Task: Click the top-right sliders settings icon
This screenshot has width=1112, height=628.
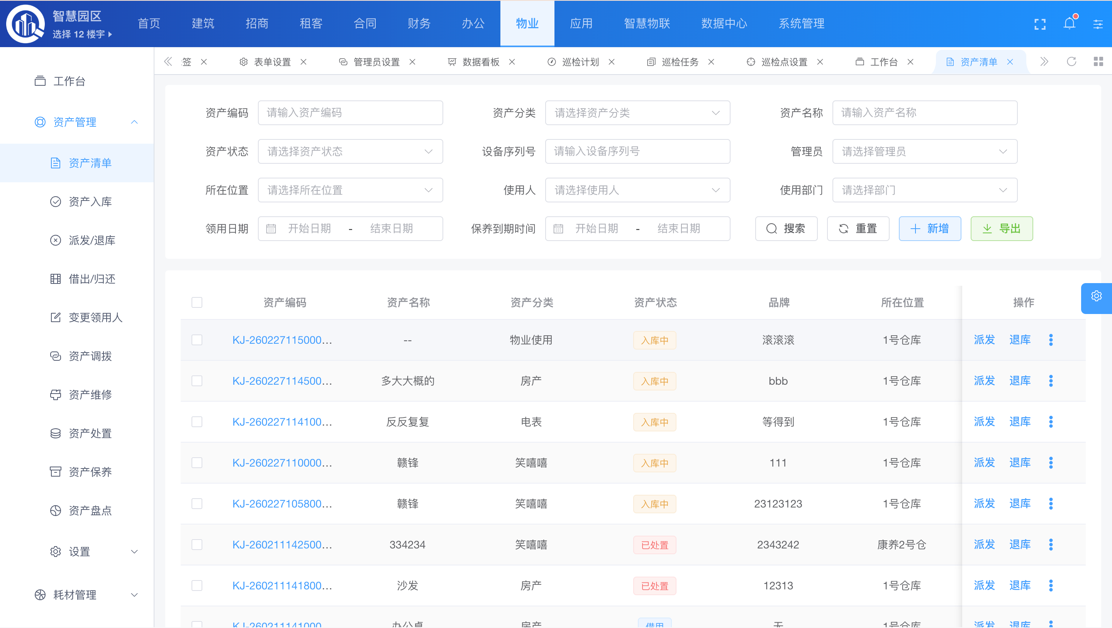Action: pos(1098,24)
